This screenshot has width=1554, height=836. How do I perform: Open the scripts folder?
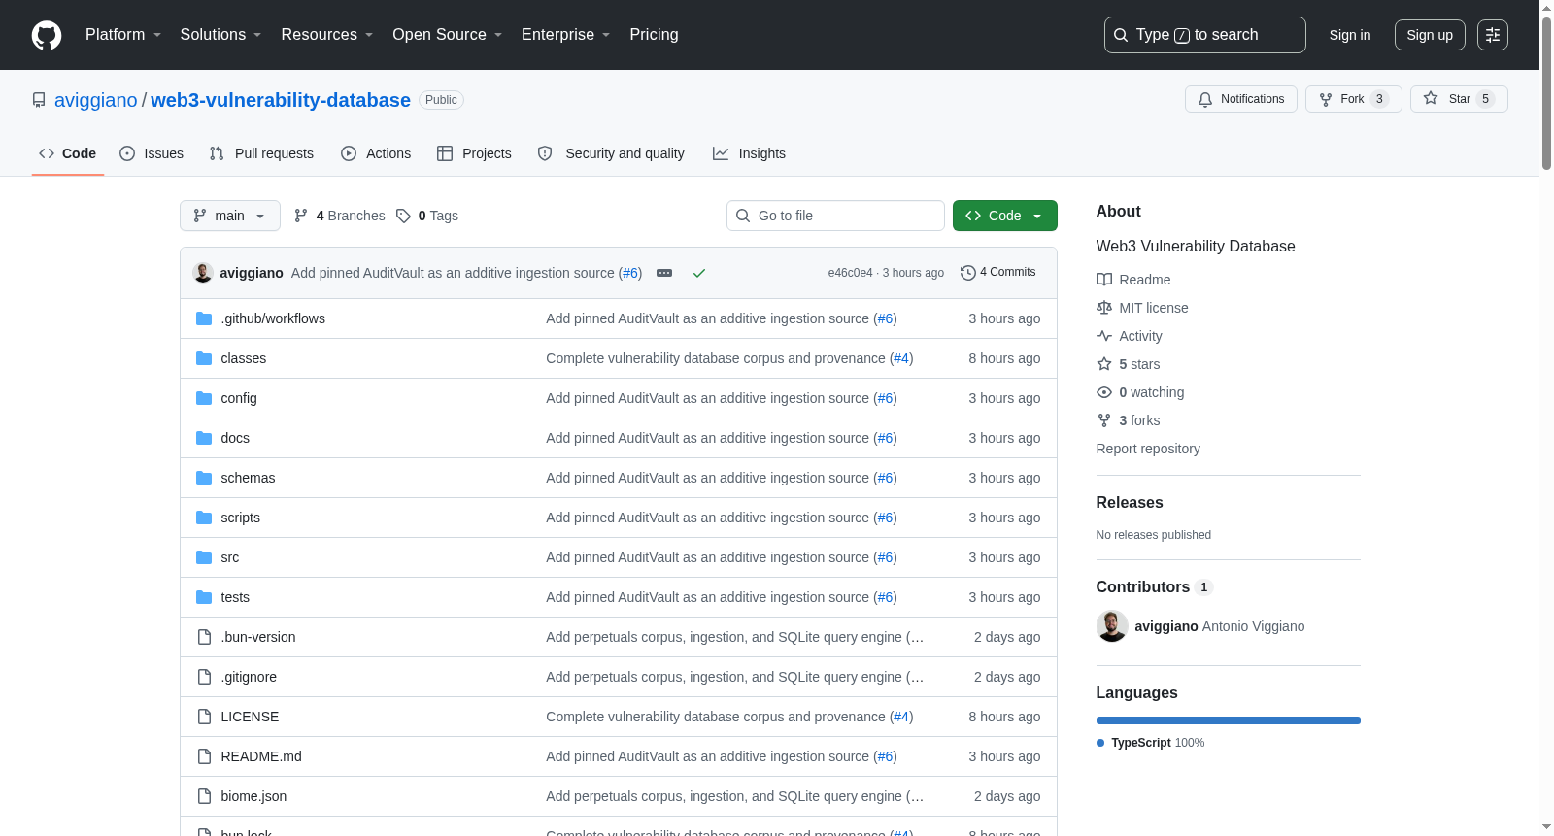[x=241, y=518]
